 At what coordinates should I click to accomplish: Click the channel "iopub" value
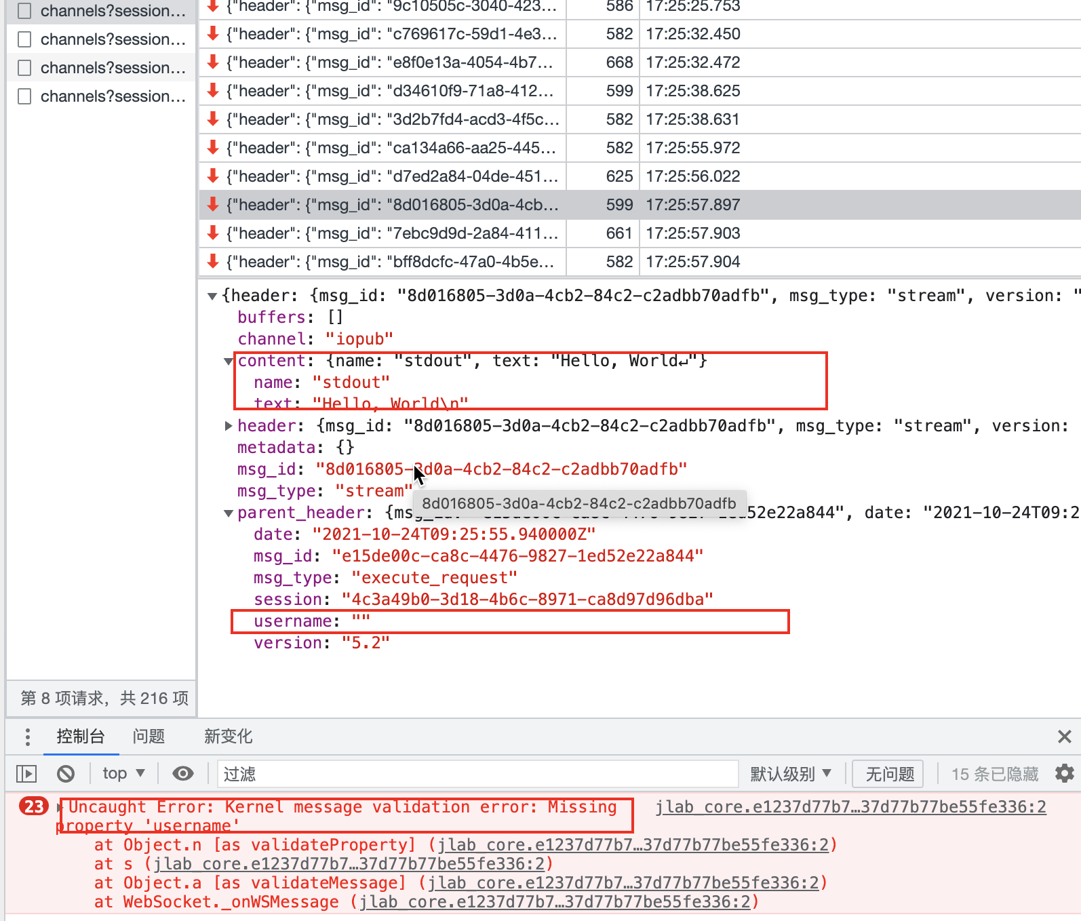(x=359, y=339)
